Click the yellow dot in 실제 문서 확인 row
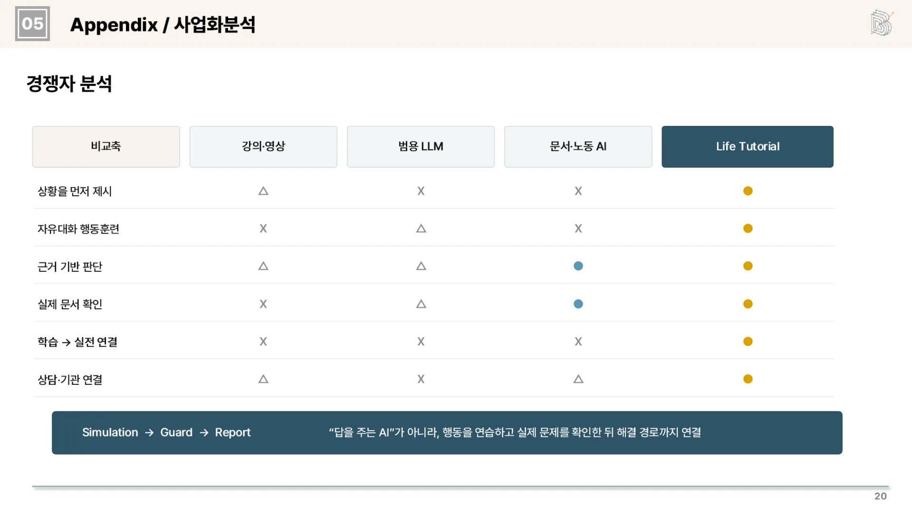Viewport: 912px width, 513px height. (x=748, y=304)
